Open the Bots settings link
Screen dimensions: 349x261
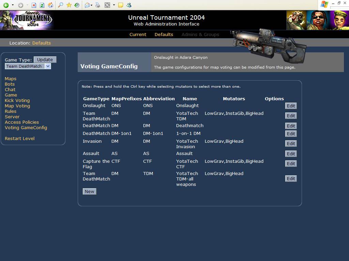(x=10, y=84)
